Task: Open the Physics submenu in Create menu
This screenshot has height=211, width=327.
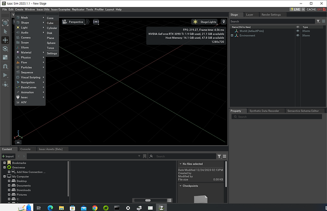Action: point(30,58)
